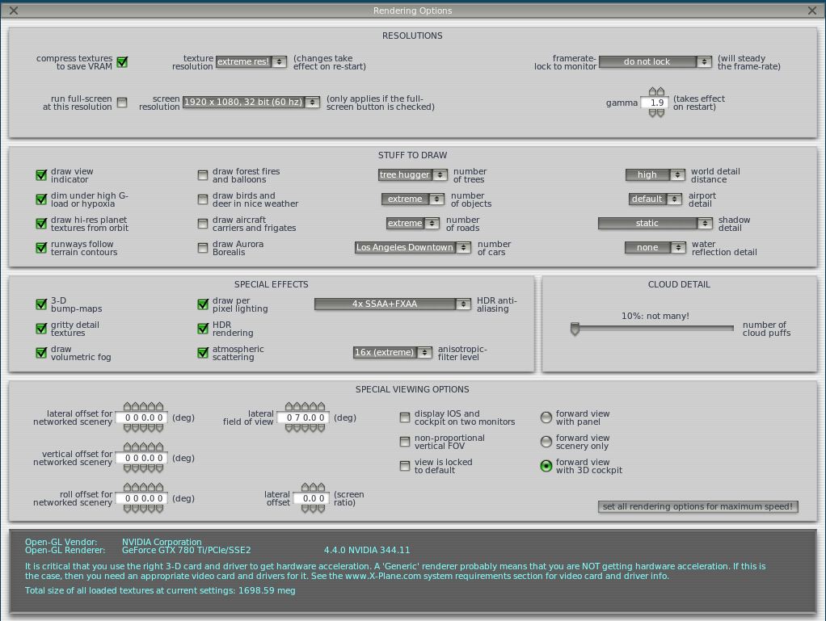Open airport detail dropdown

click(x=655, y=199)
